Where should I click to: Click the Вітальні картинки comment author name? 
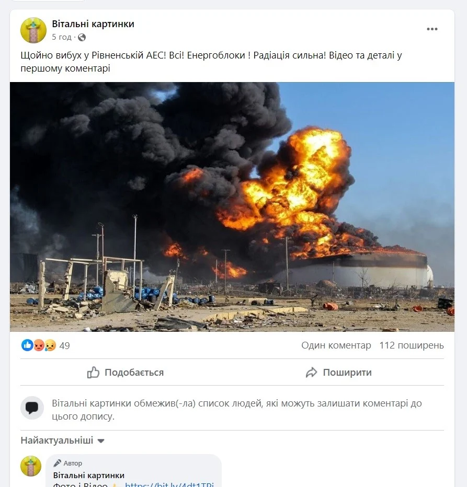point(89,475)
